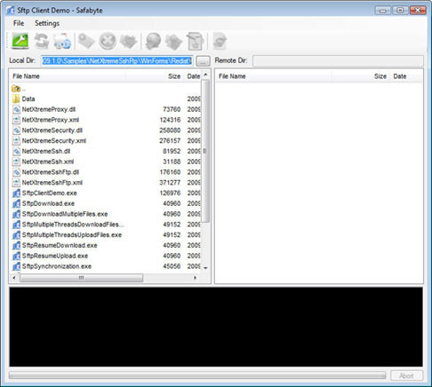
Task: Click the app icon in the title bar
Action: pos(11,11)
